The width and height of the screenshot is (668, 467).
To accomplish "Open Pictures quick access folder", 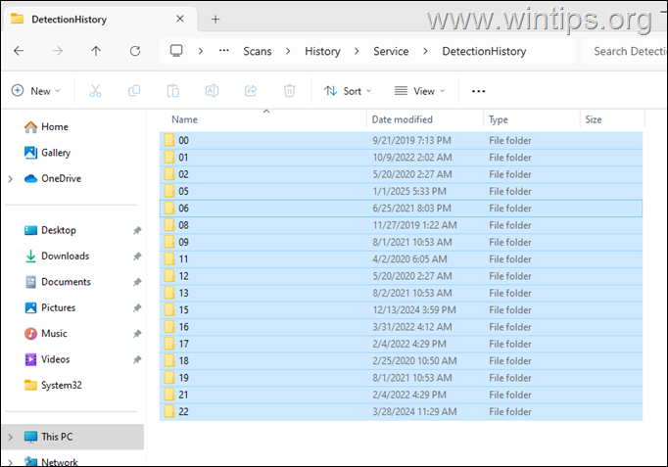I will (x=58, y=307).
